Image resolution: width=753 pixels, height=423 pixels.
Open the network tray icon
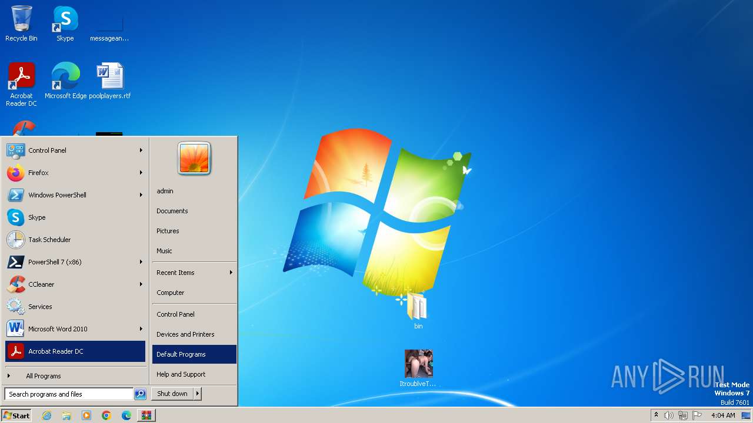tap(683, 415)
